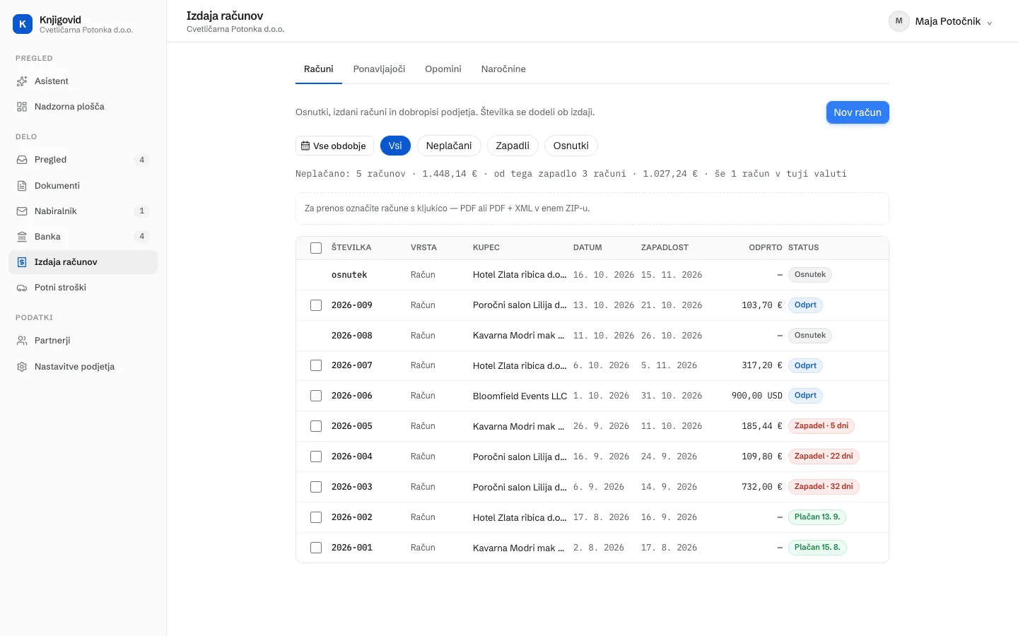This screenshot has width=1018, height=636.
Task: Open the Partnerji people icon
Action: point(22,341)
